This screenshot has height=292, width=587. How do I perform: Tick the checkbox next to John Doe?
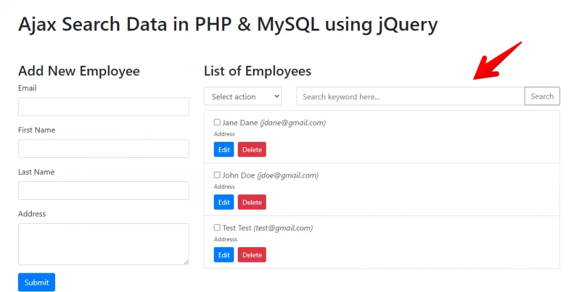[x=217, y=175]
